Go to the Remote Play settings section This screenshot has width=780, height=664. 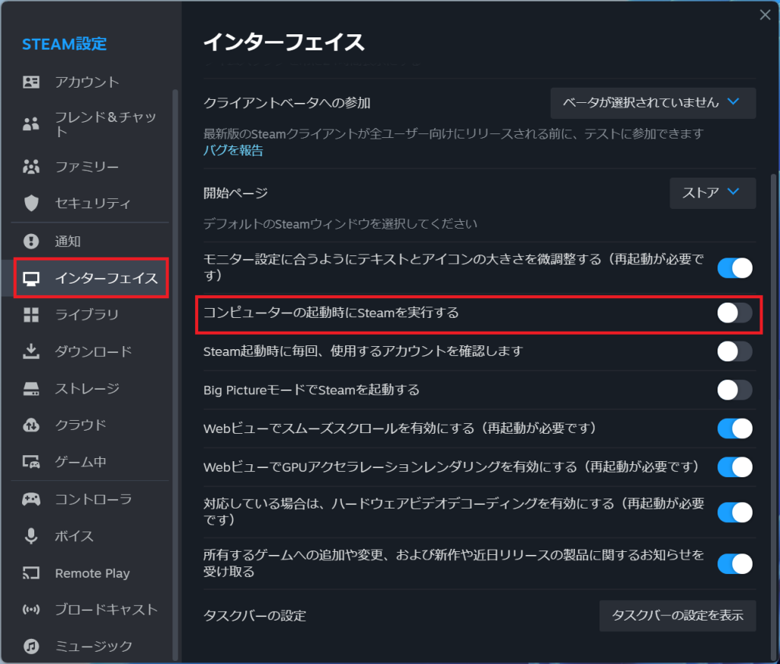(x=92, y=573)
